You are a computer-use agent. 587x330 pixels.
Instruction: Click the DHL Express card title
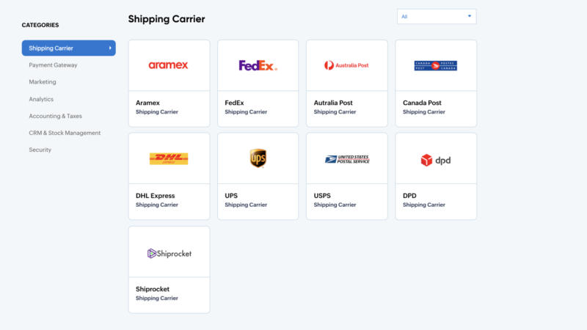click(156, 196)
